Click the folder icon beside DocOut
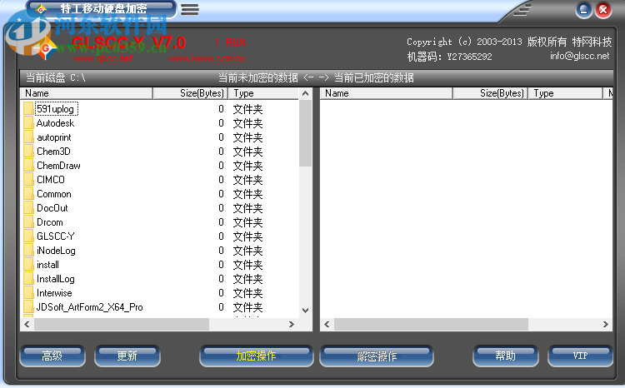This screenshot has width=625, height=388. (28, 207)
